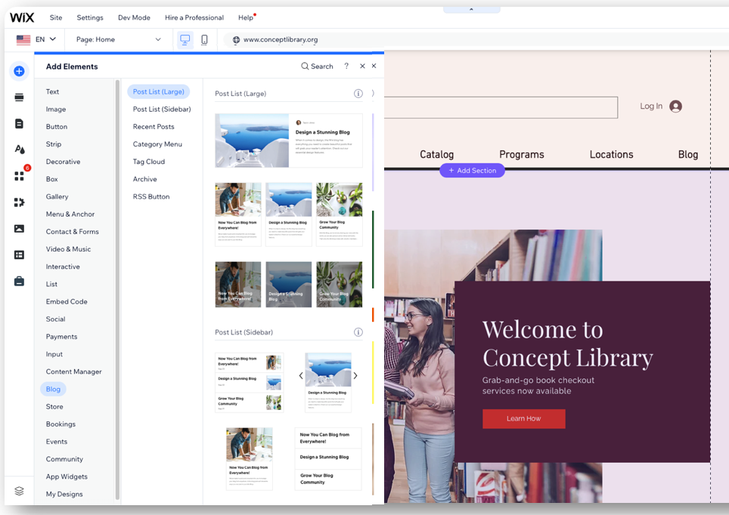This screenshot has width=729, height=515.
Task: Click the help question mark in Add Elements panel
Action: point(346,66)
